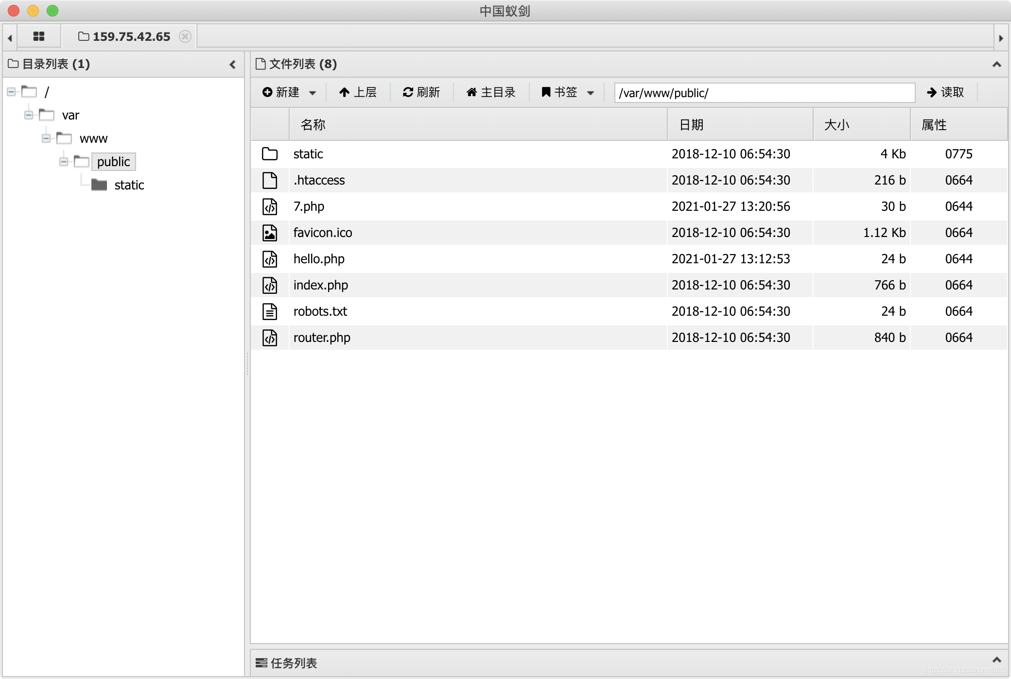Select the robots.txt file name
This screenshot has height=679, width=1011.
tap(320, 311)
